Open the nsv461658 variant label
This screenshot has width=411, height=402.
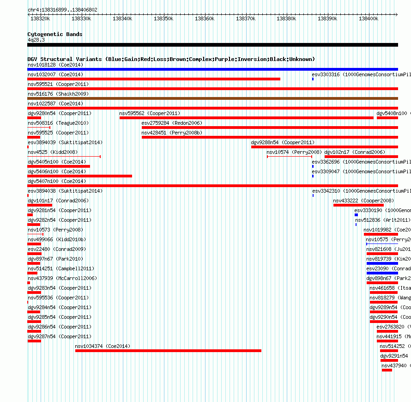click(390, 288)
